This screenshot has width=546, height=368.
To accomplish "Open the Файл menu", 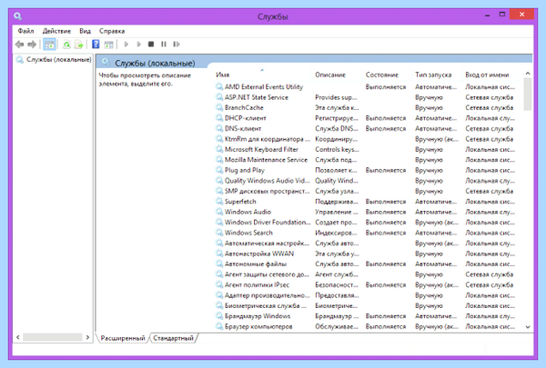I will [x=25, y=31].
